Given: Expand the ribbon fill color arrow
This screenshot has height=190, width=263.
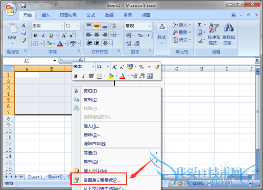Looking at the screenshot, I should [54, 44].
